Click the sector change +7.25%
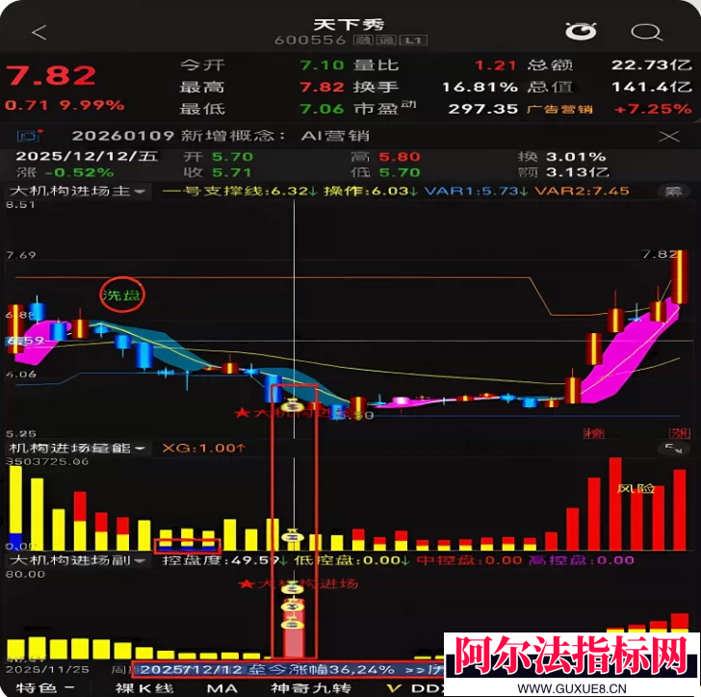 coord(654,109)
